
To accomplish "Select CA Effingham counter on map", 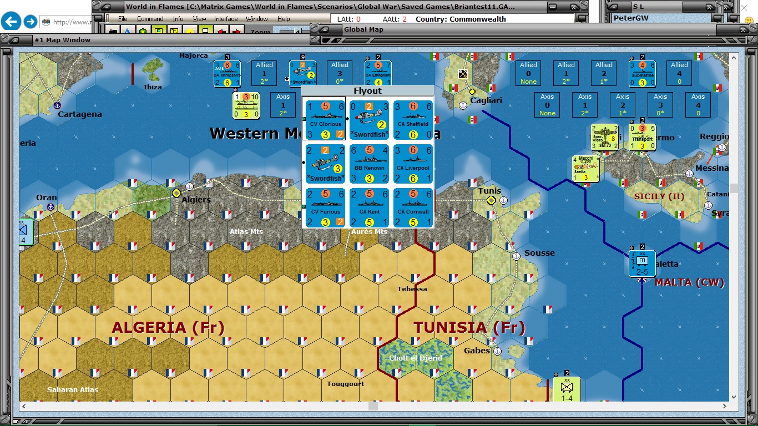I will click(378, 74).
